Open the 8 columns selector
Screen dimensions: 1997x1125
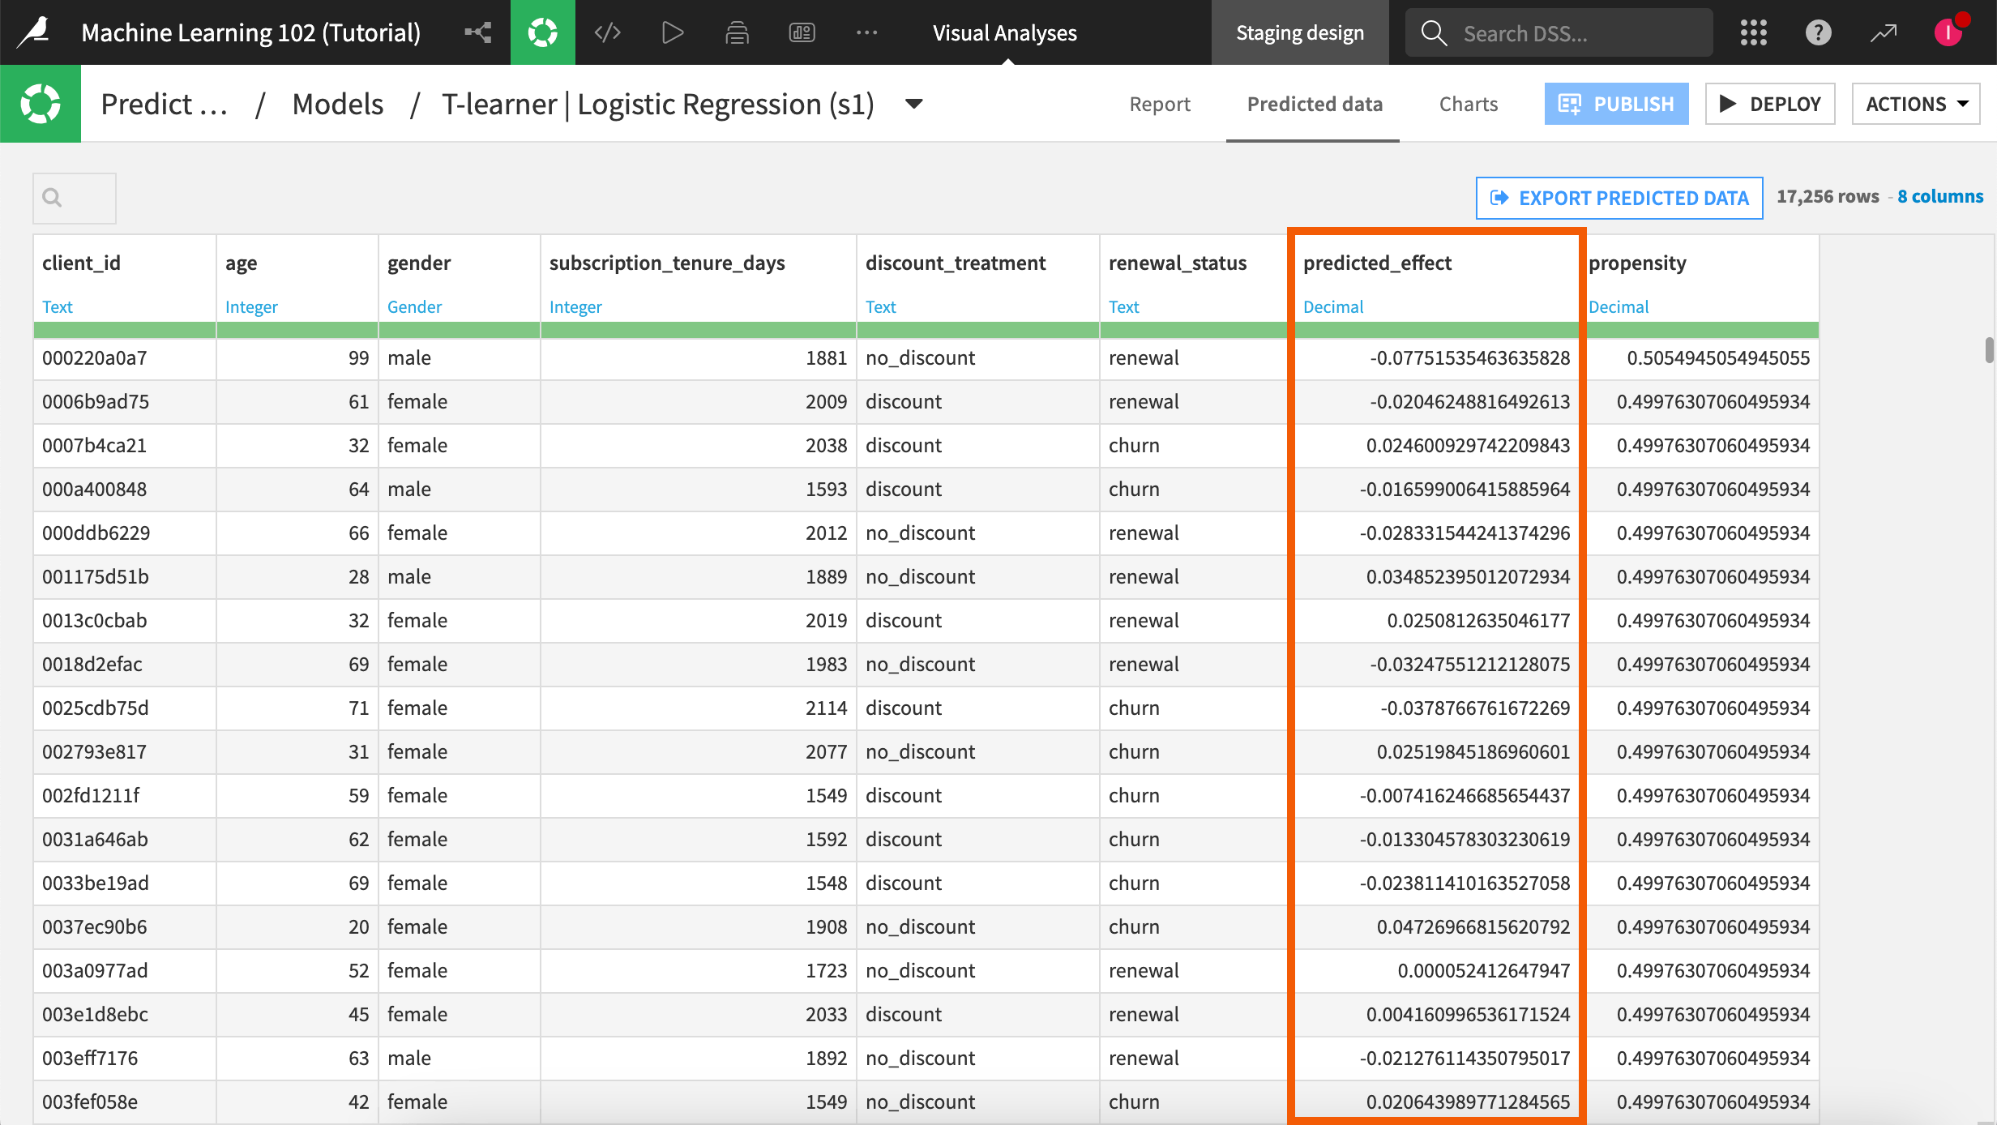(1940, 197)
